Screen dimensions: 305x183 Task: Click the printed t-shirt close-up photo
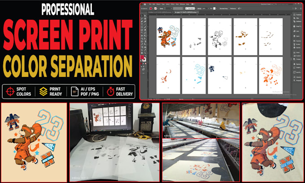[x=273, y=142]
